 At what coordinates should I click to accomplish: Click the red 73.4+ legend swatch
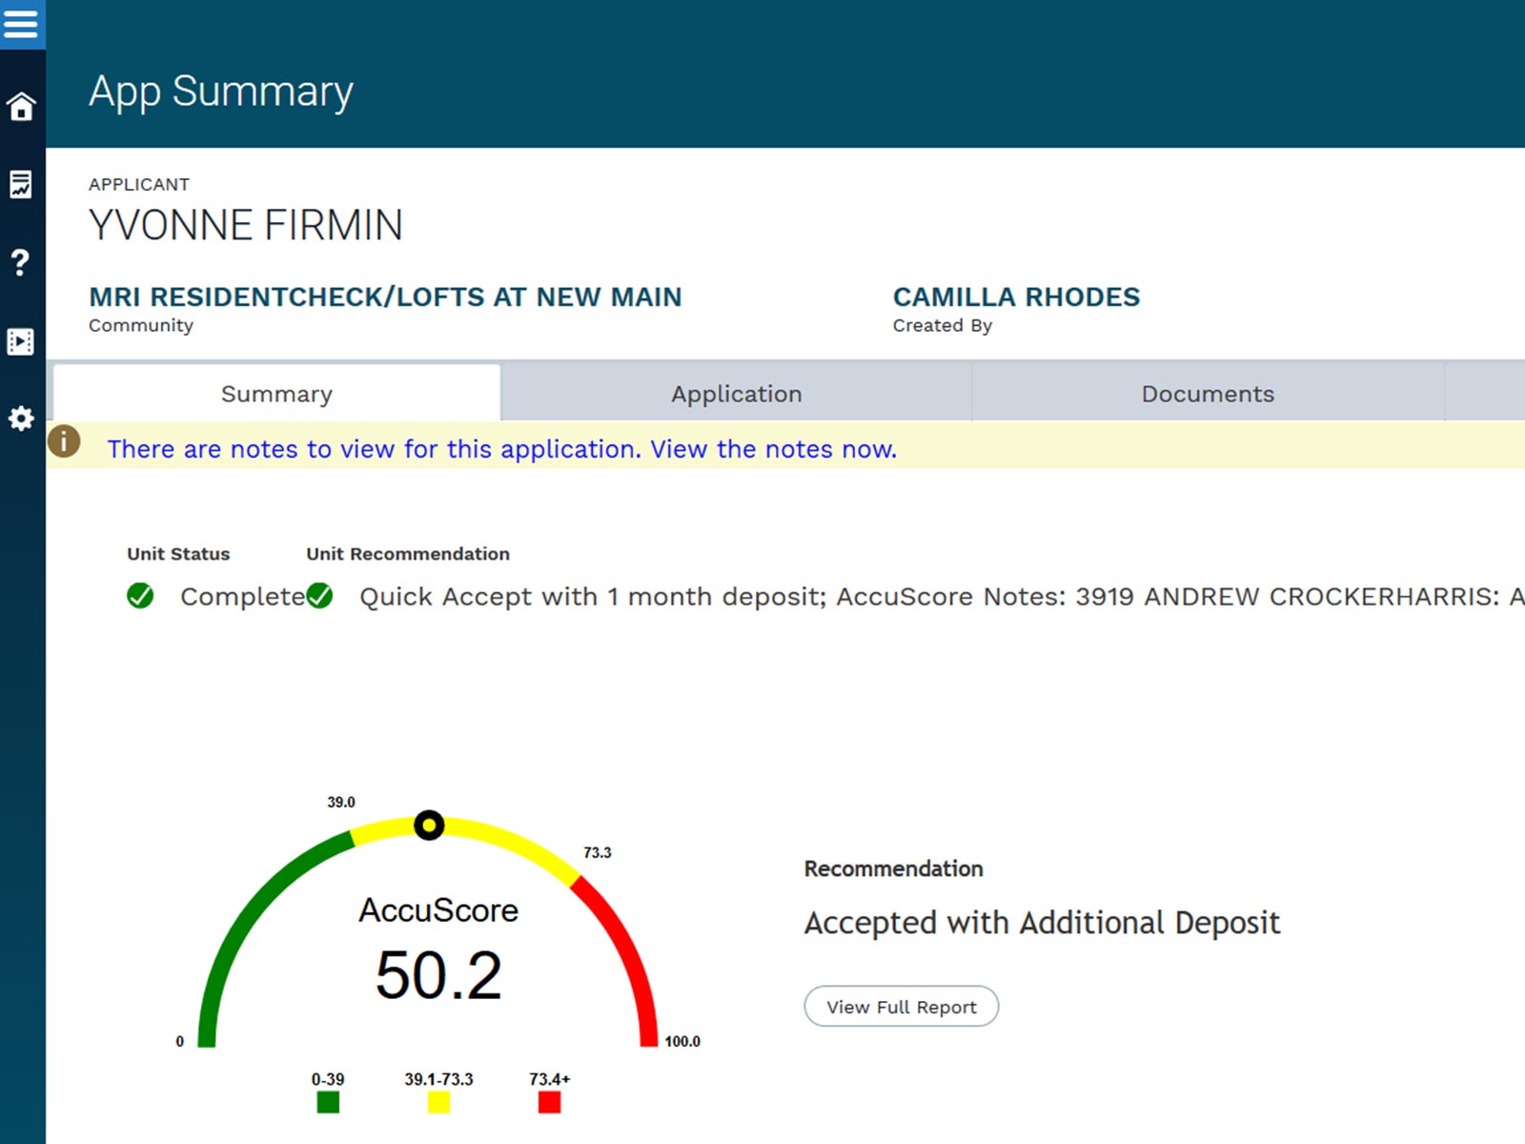pos(549,1102)
